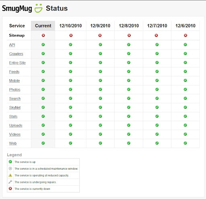This screenshot has height=199, width=206.
Task: Click the legend wrench repairs icon
Action: pyautogui.click(x=10, y=182)
